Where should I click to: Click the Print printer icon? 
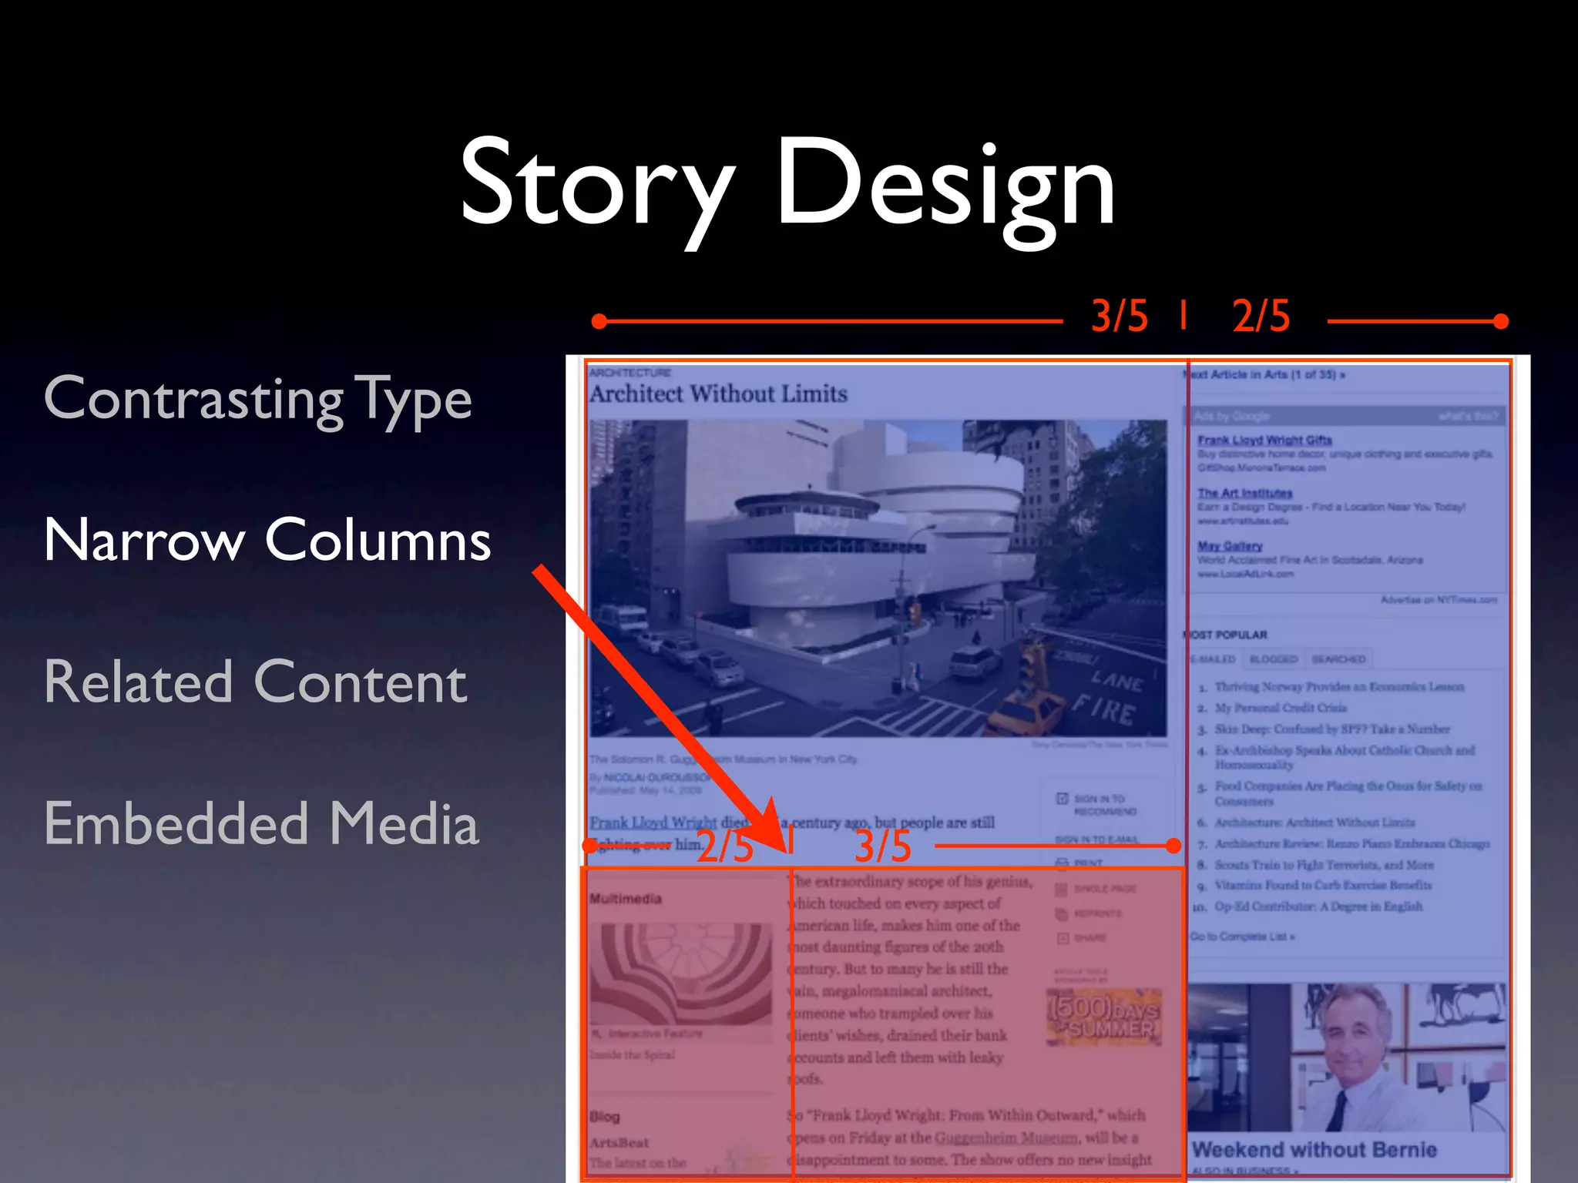point(1062,863)
